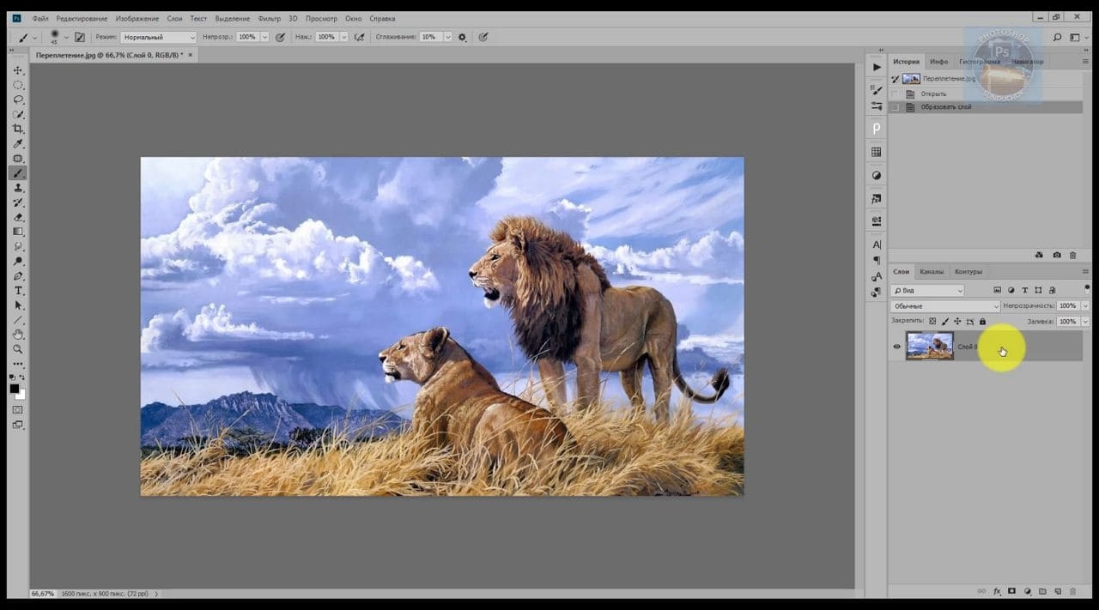
Task: Select the Hand tool
Action: [18, 335]
